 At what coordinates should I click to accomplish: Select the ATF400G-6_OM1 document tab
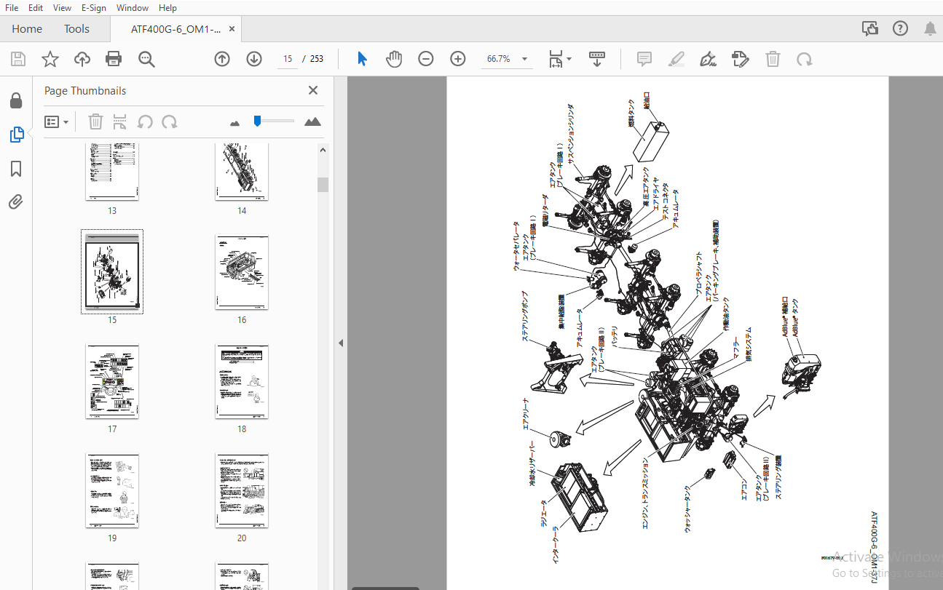click(175, 29)
